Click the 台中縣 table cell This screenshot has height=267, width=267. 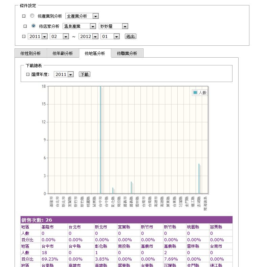coord(81,246)
